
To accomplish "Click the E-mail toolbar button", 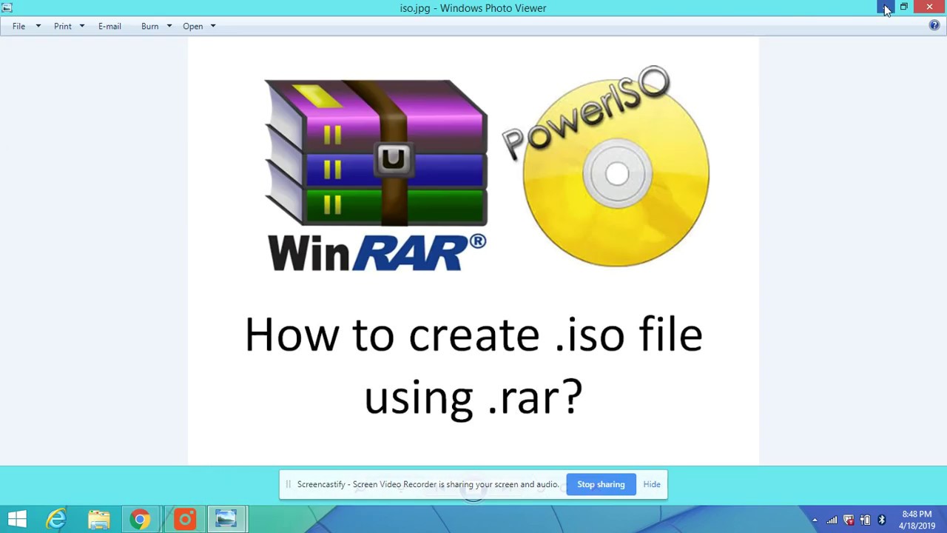I will point(109,27).
